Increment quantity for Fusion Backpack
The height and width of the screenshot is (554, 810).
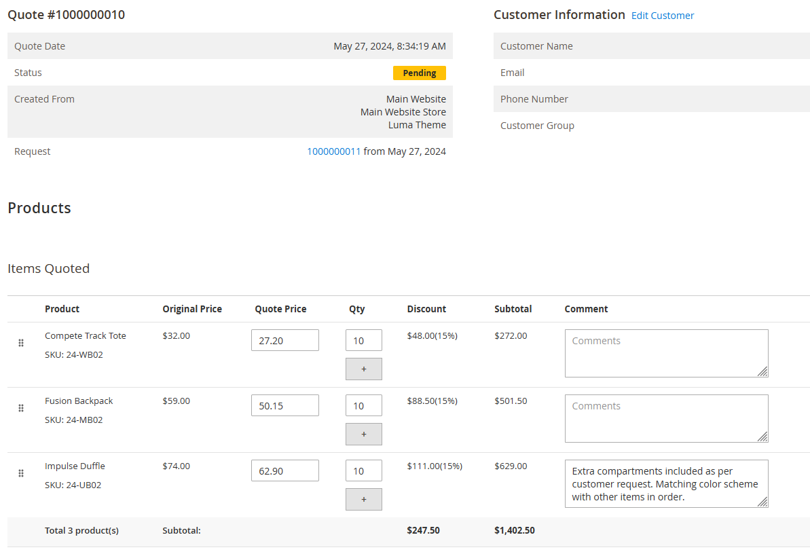pos(363,434)
